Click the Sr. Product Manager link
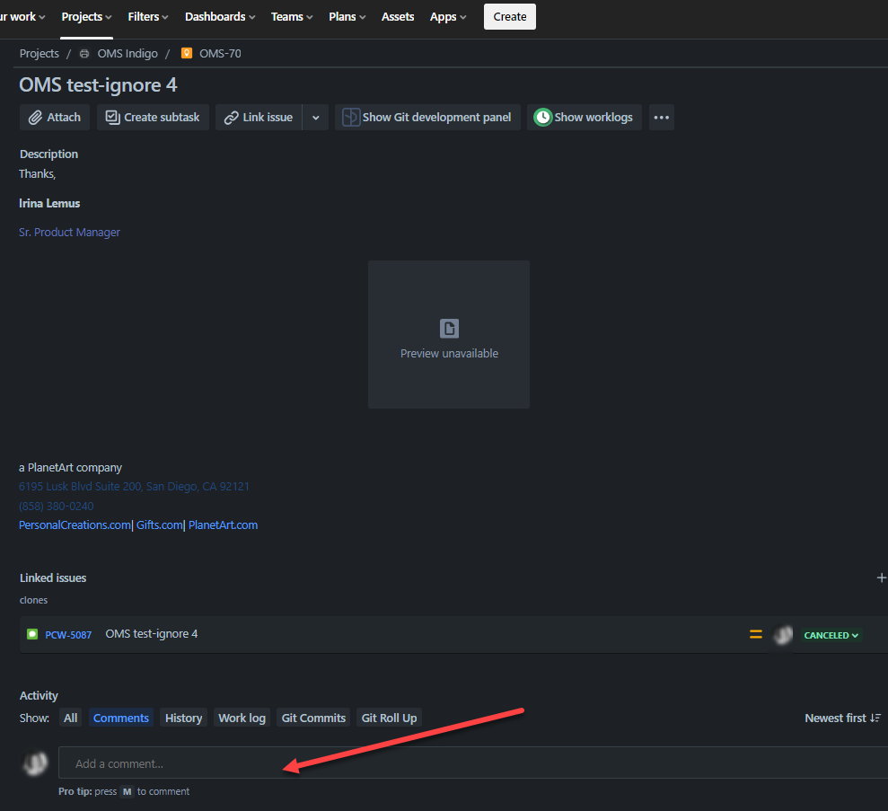The width and height of the screenshot is (888, 811). point(69,233)
